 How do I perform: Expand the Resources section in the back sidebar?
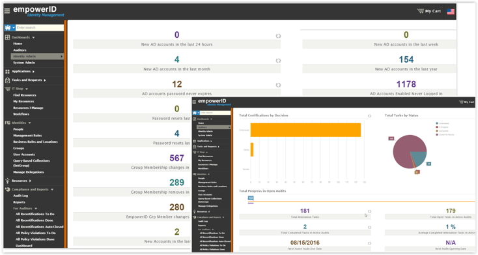(30, 181)
